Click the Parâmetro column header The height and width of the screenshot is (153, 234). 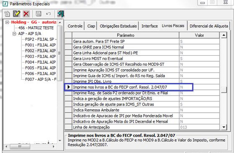pos(126,35)
